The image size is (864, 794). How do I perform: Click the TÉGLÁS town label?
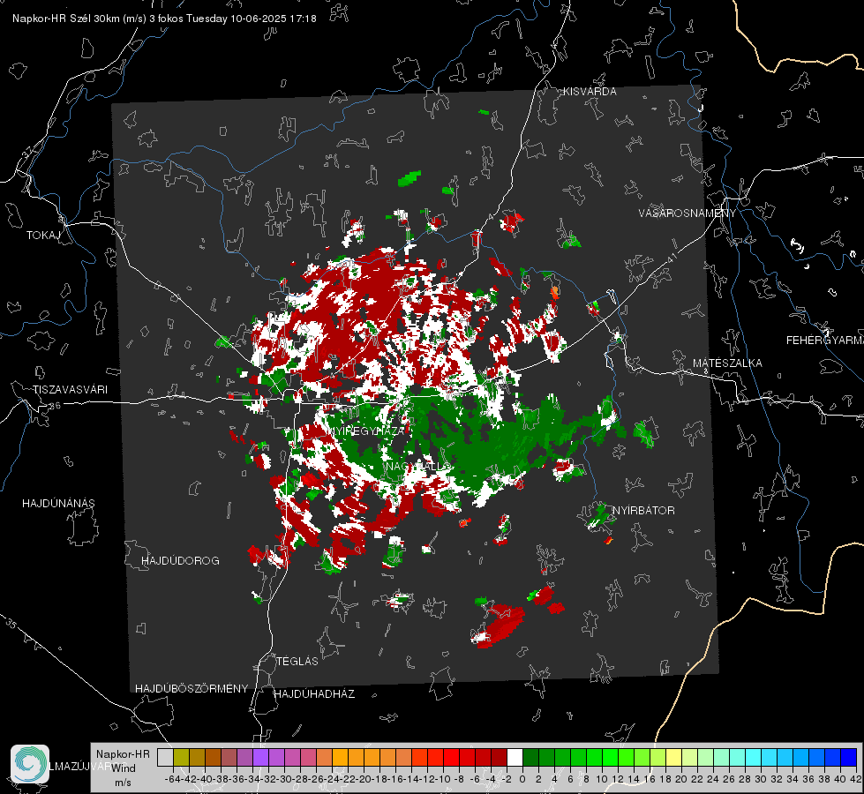point(297,662)
